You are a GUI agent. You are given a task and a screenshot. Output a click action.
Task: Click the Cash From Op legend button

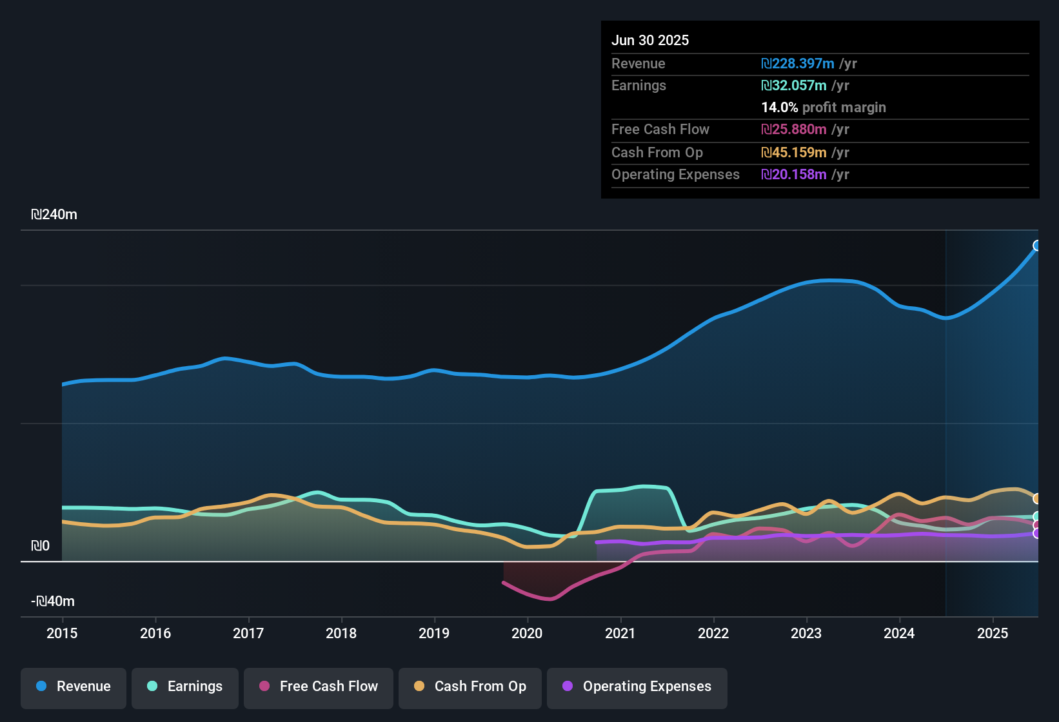470,687
